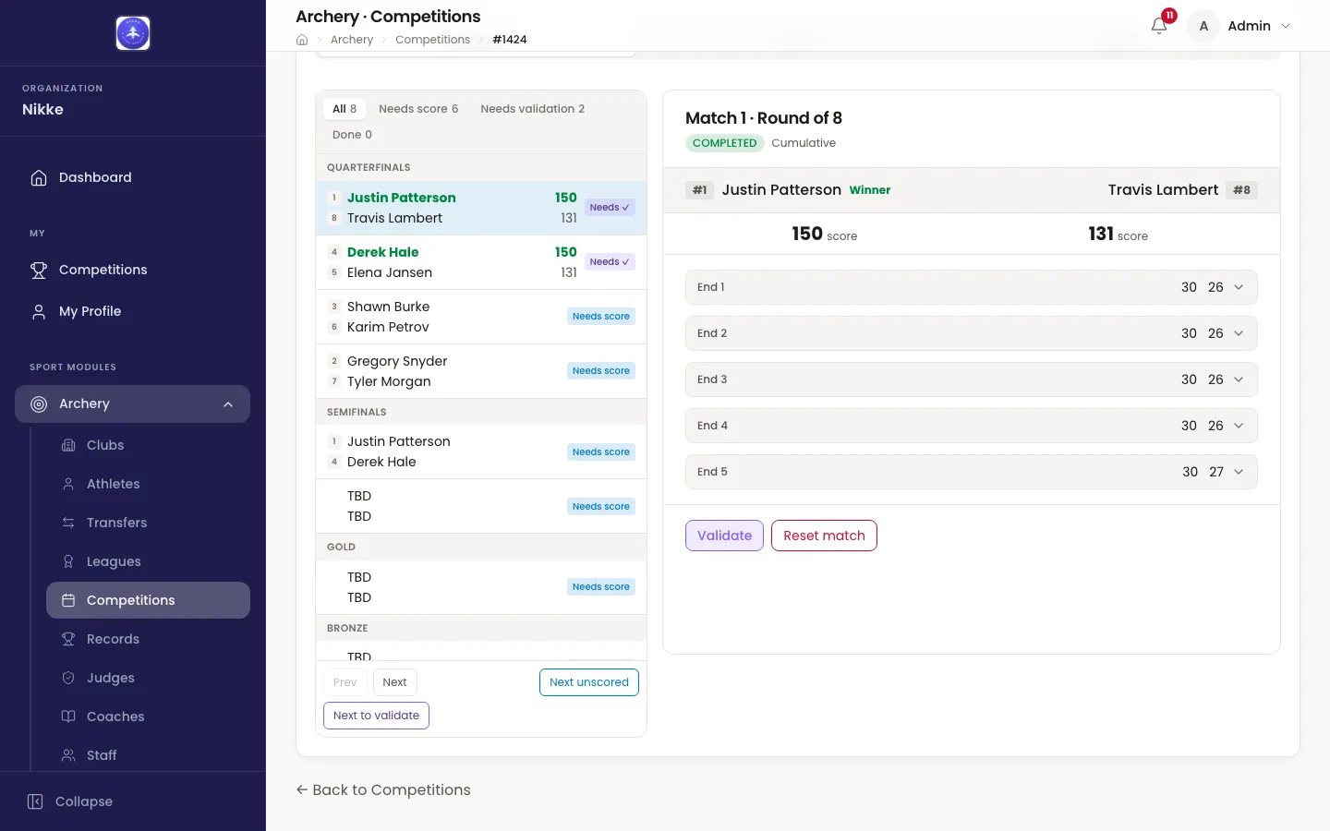This screenshot has height=831, width=1330.
Task: Click the Justin Patterson vs Travis Lambert match
Action: tap(481, 208)
